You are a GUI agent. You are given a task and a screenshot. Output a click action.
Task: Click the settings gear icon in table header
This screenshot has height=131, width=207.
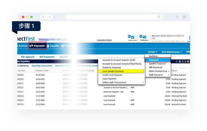coord(180,62)
